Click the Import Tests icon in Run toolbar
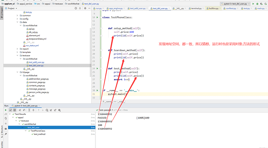This screenshot has height=148, width=268. tap(51, 110)
